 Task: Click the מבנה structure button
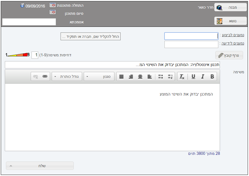coord(230,8)
